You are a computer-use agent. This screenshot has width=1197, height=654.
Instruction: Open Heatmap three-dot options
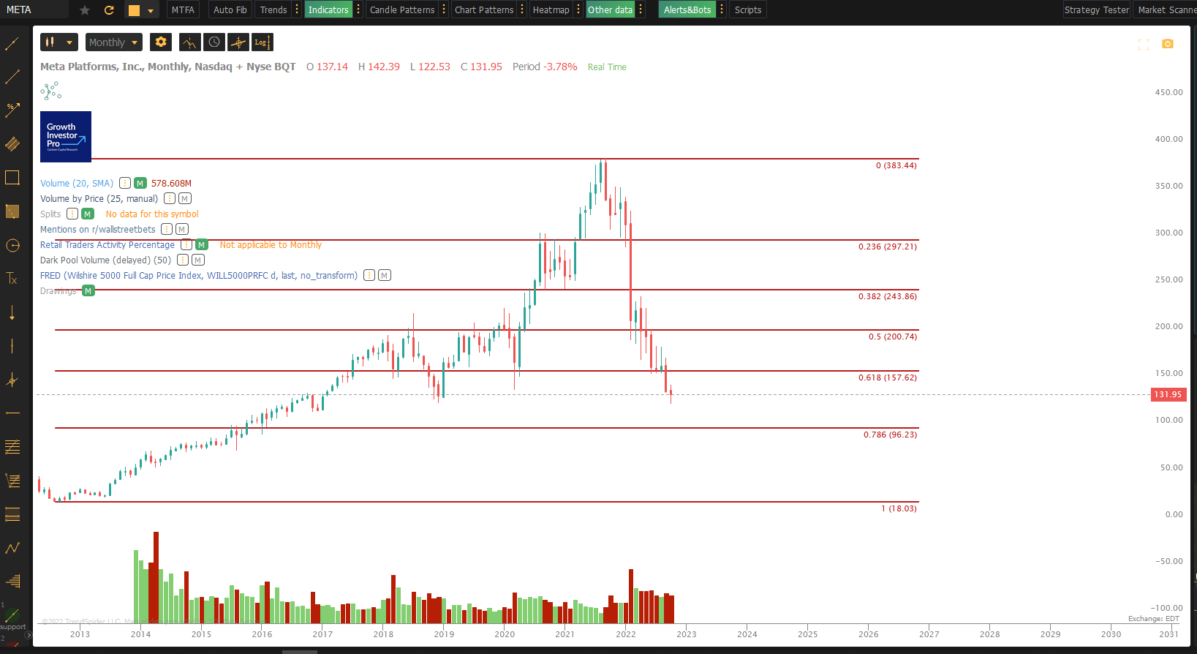click(x=578, y=10)
